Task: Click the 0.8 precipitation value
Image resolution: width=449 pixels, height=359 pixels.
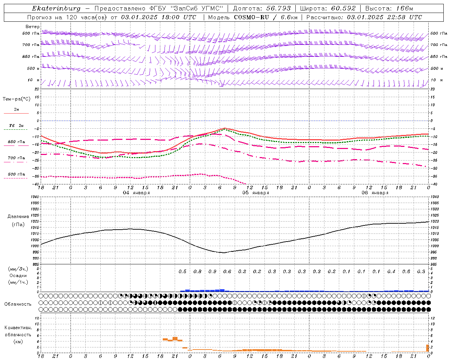Action: 197,272
